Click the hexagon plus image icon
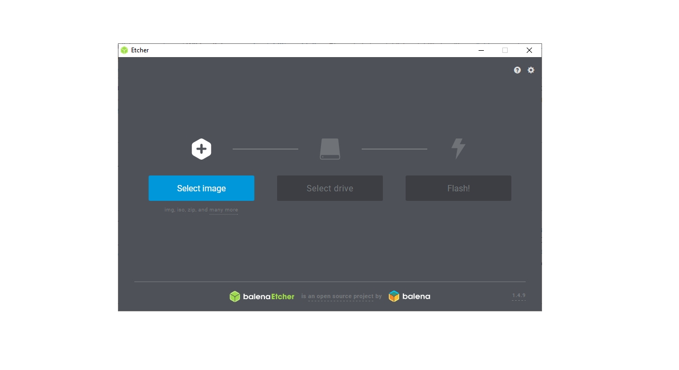679x370 pixels. [x=201, y=149]
